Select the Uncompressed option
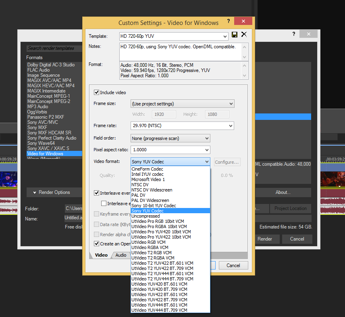 coord(170,216)
